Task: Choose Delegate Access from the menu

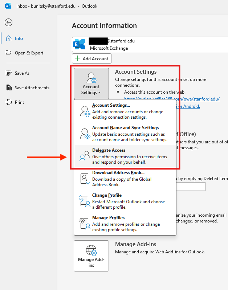Action: point(125,156)
